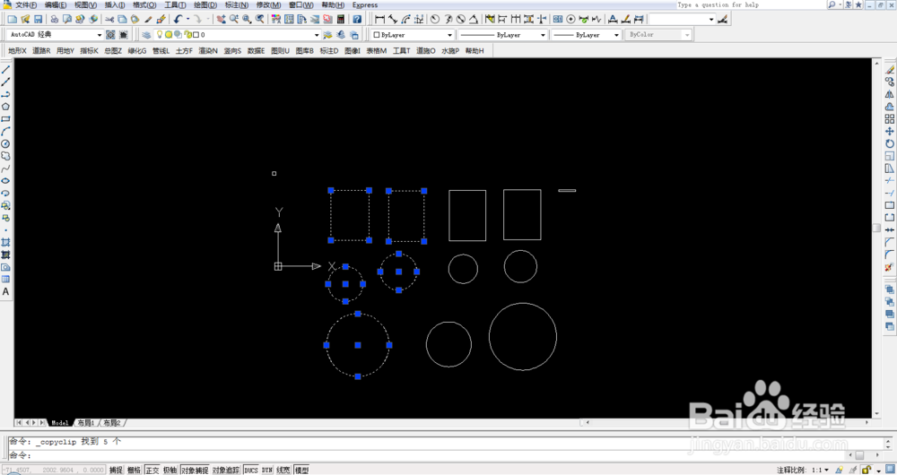Switch to the 布局1 layout tab
Viewport: 897px width, 475px height.
click(x=86, y=423)
